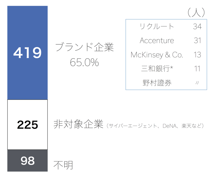Click the 三和銀行* entry

pyautogui.click(x=157, y=69)
